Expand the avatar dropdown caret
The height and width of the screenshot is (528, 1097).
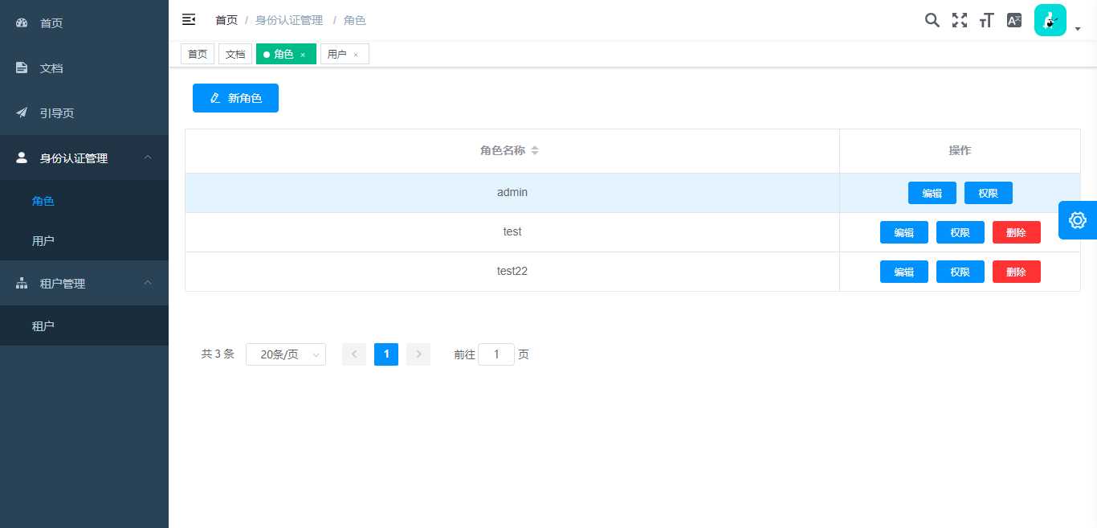(1078, 29)
